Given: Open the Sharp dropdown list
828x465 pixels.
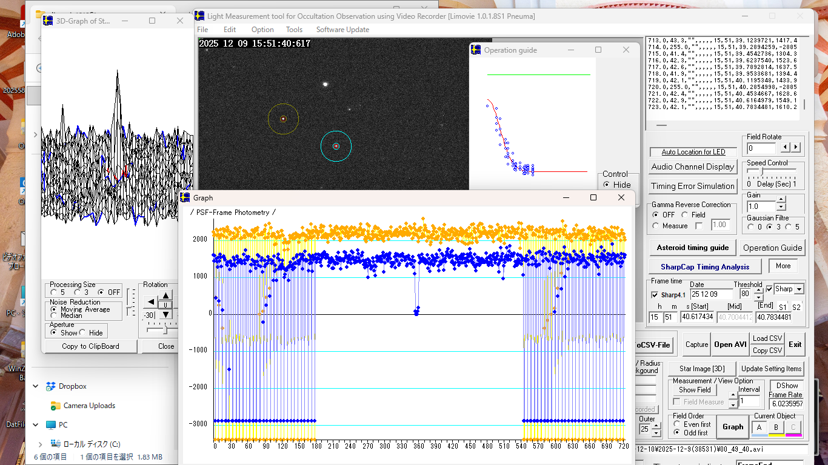Looking at the screenshot, I should pyautogui.click(x=800, y=289).
